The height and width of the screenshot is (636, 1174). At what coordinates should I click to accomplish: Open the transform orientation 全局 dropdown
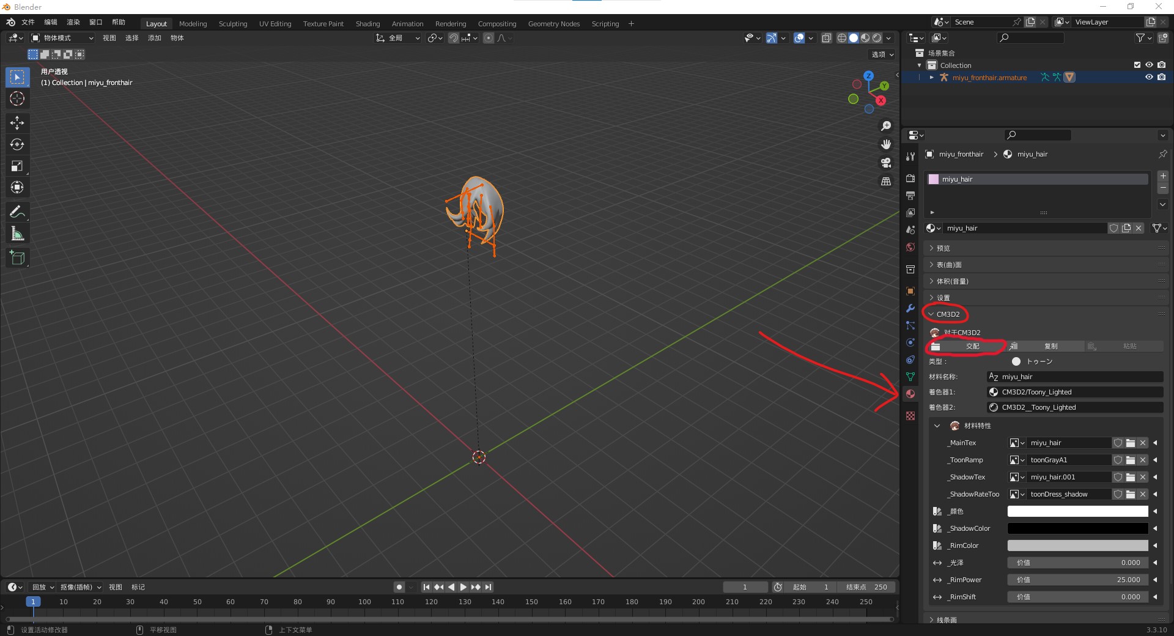pos(398,38)
